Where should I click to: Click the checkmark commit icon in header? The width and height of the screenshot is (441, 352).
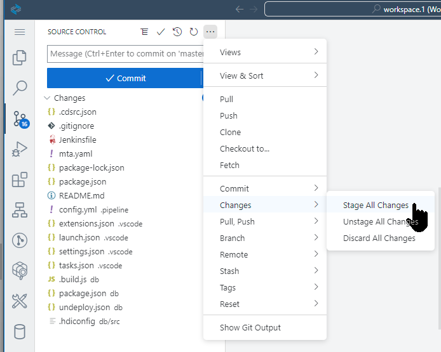click(x=161, y=32)
